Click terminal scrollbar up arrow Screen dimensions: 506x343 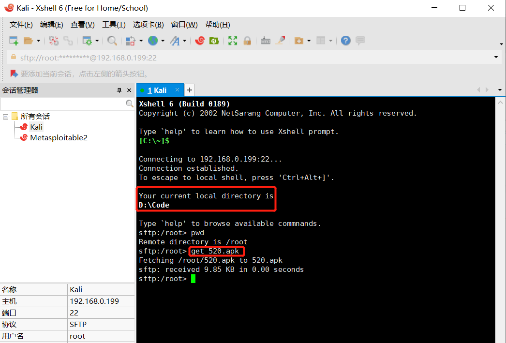501,103
